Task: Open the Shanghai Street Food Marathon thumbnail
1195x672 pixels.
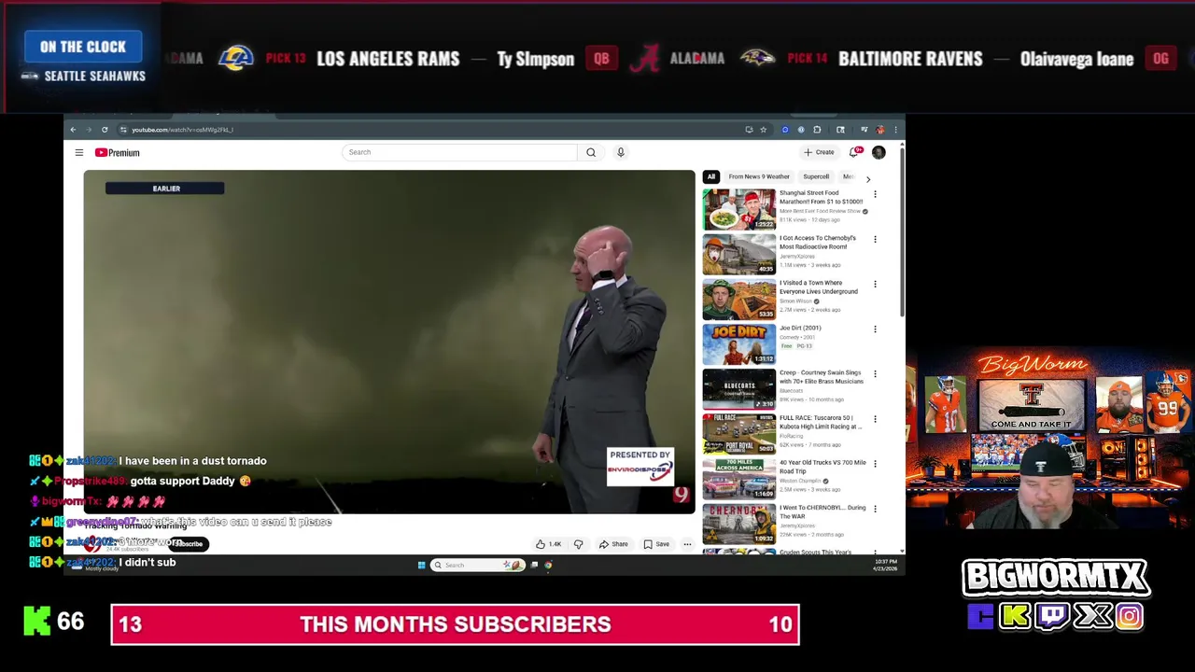Action: [739, 209]
